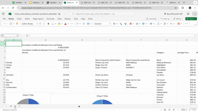Click the Sort and Filter icon
This screenshot has width=198, height=111.
tap(165, 24)
